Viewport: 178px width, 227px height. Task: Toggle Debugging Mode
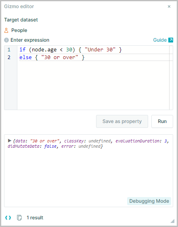(x=149, y=201)
